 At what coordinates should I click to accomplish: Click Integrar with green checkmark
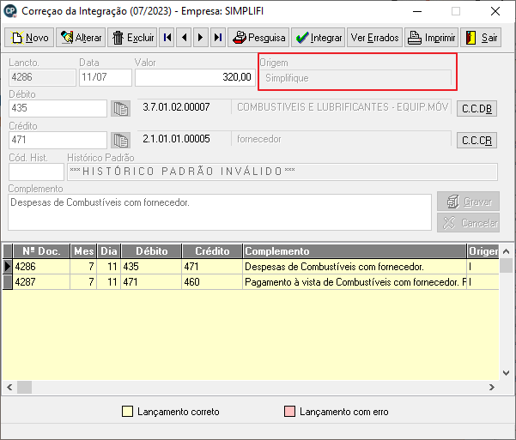318,38
